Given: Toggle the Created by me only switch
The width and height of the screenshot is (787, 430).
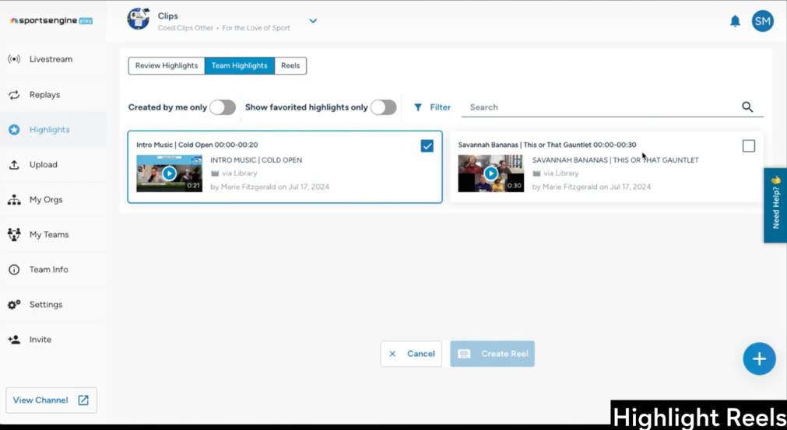Looking at the screenshot, I should pos(222,107).
